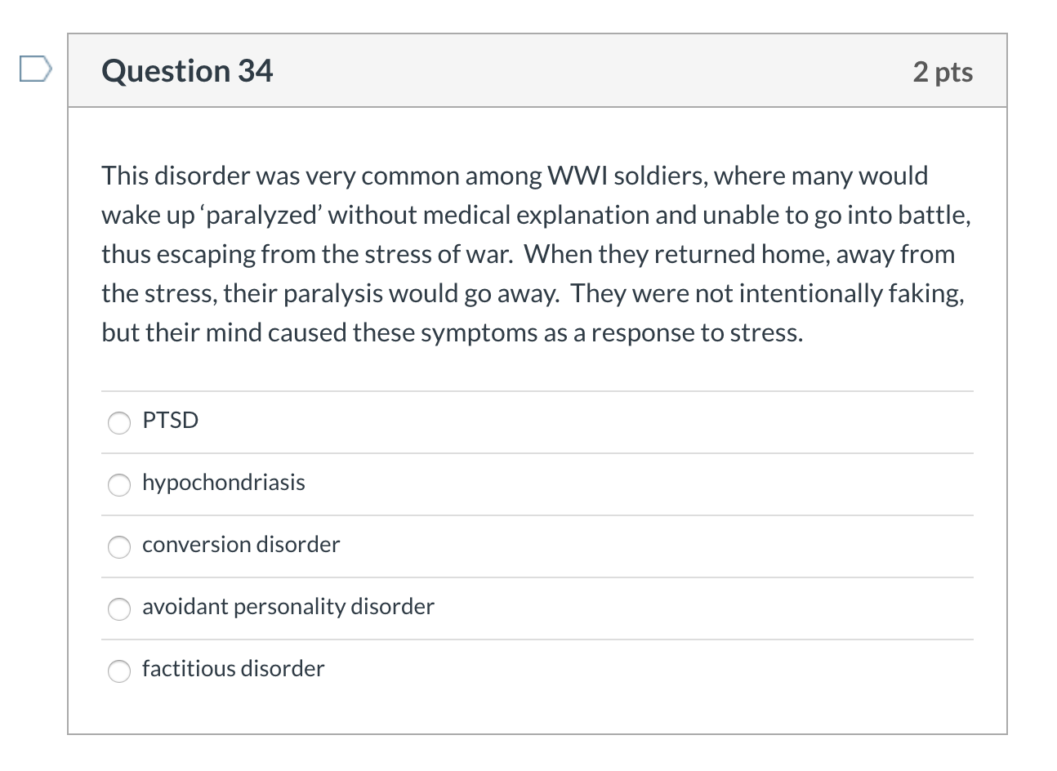Click the "conversion disorder" answer label text
The image size is (1057, 771).
pyautogui.click(x=241, y=545)
